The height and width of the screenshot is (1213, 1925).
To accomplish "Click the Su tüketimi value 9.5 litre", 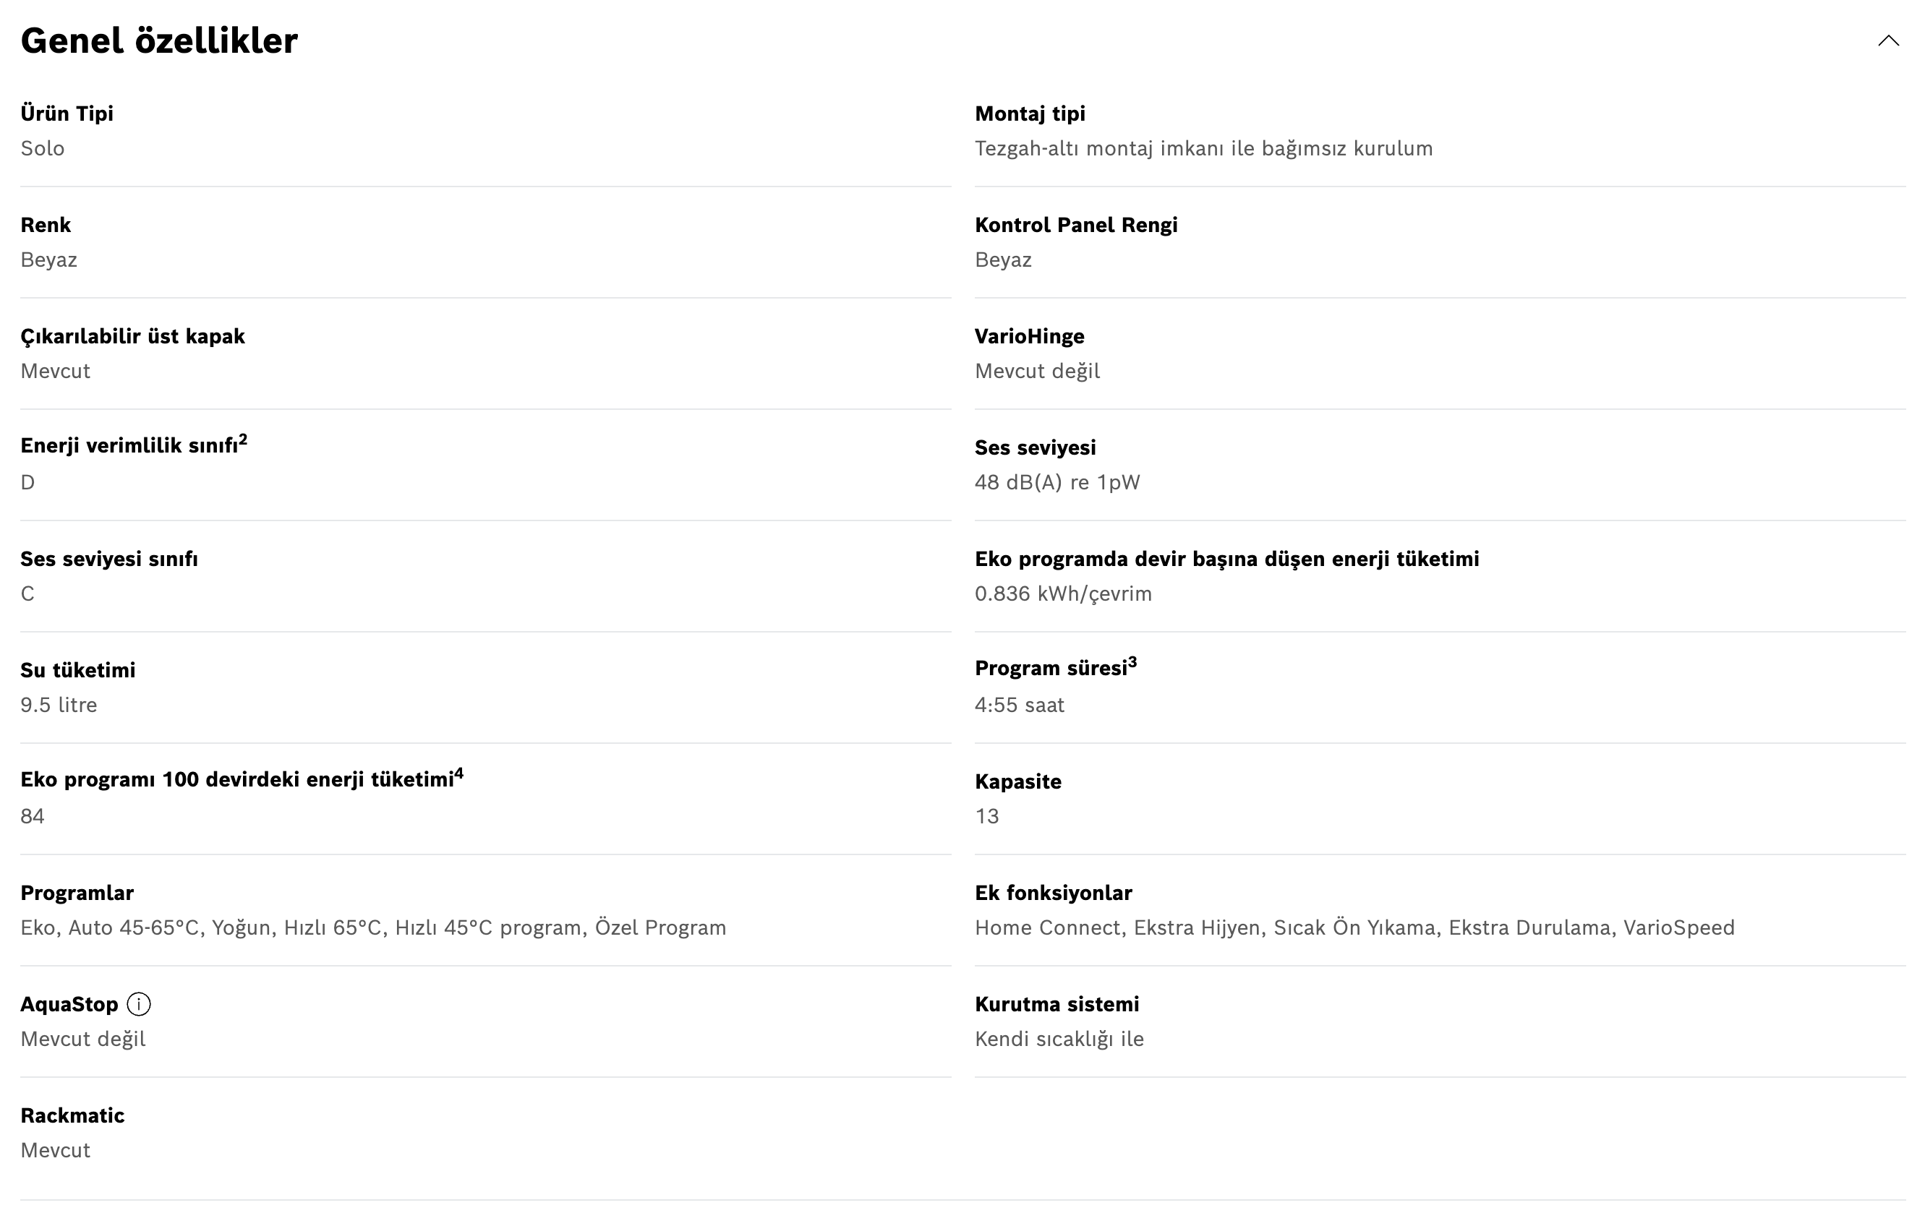I will click(59, 705).
